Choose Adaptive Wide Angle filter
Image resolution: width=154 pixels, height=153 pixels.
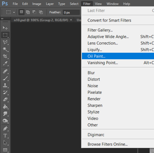[x=118, y=37]
